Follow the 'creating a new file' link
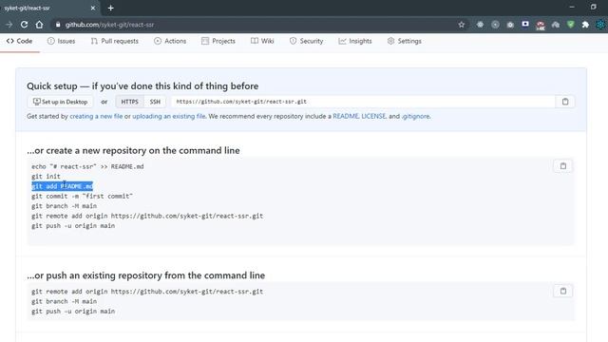The height and width of the screenshot is (342, 608). click(x=96, y=116)
